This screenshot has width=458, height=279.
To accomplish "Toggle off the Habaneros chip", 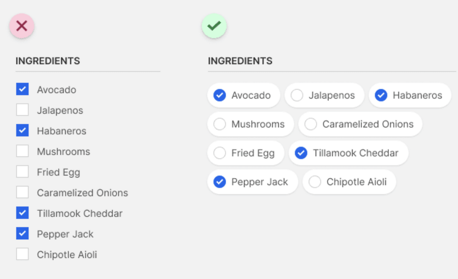I will coord(410,95).
